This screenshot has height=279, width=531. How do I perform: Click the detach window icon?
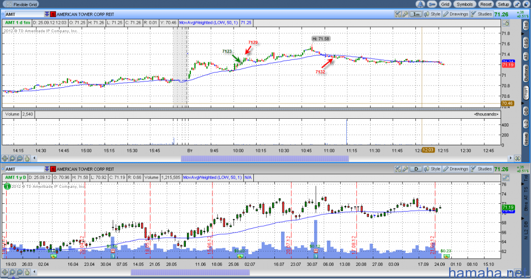point(526,4)
